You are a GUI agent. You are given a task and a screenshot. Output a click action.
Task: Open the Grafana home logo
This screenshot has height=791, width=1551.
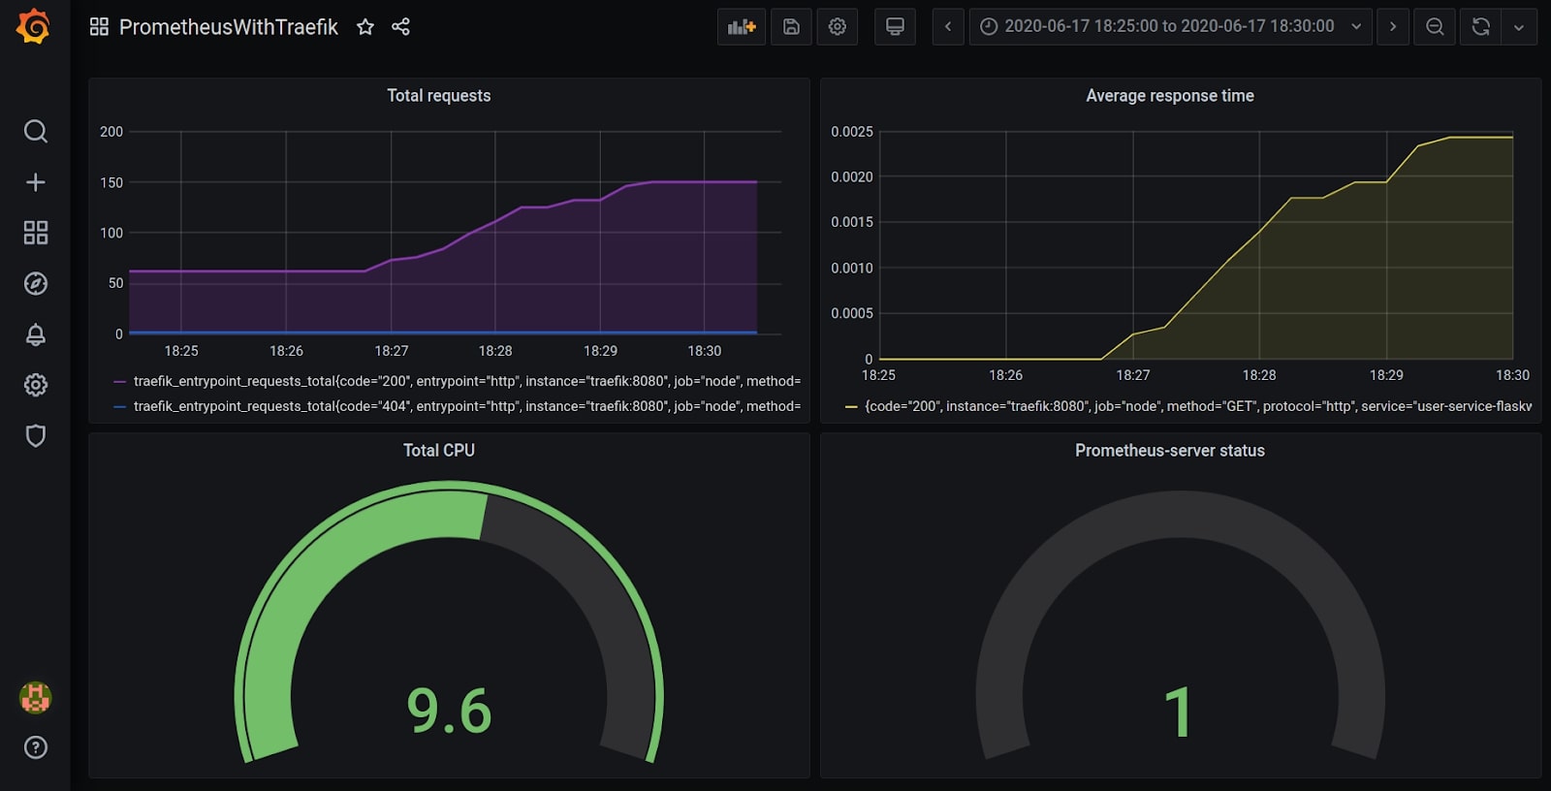tap(34, 26)
